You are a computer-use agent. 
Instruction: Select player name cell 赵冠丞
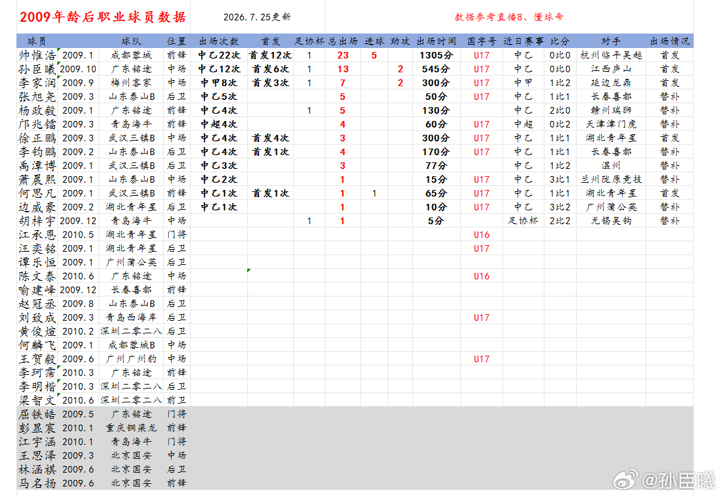37,304
